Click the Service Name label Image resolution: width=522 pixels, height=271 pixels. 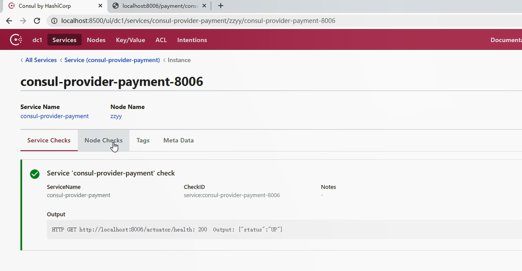point(40,107)
